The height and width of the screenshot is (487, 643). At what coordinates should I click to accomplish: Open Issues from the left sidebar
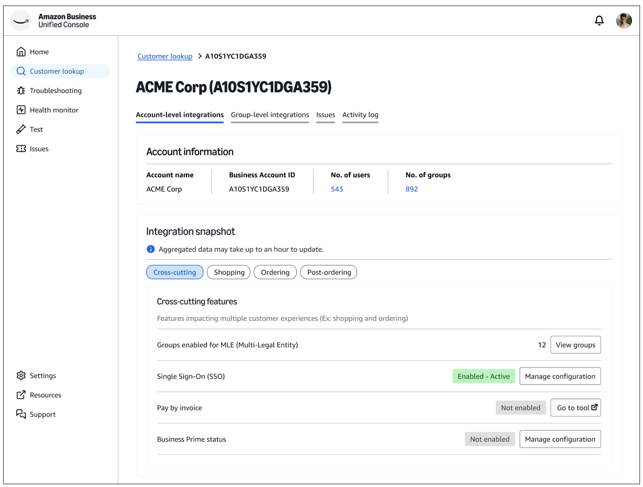39,149
